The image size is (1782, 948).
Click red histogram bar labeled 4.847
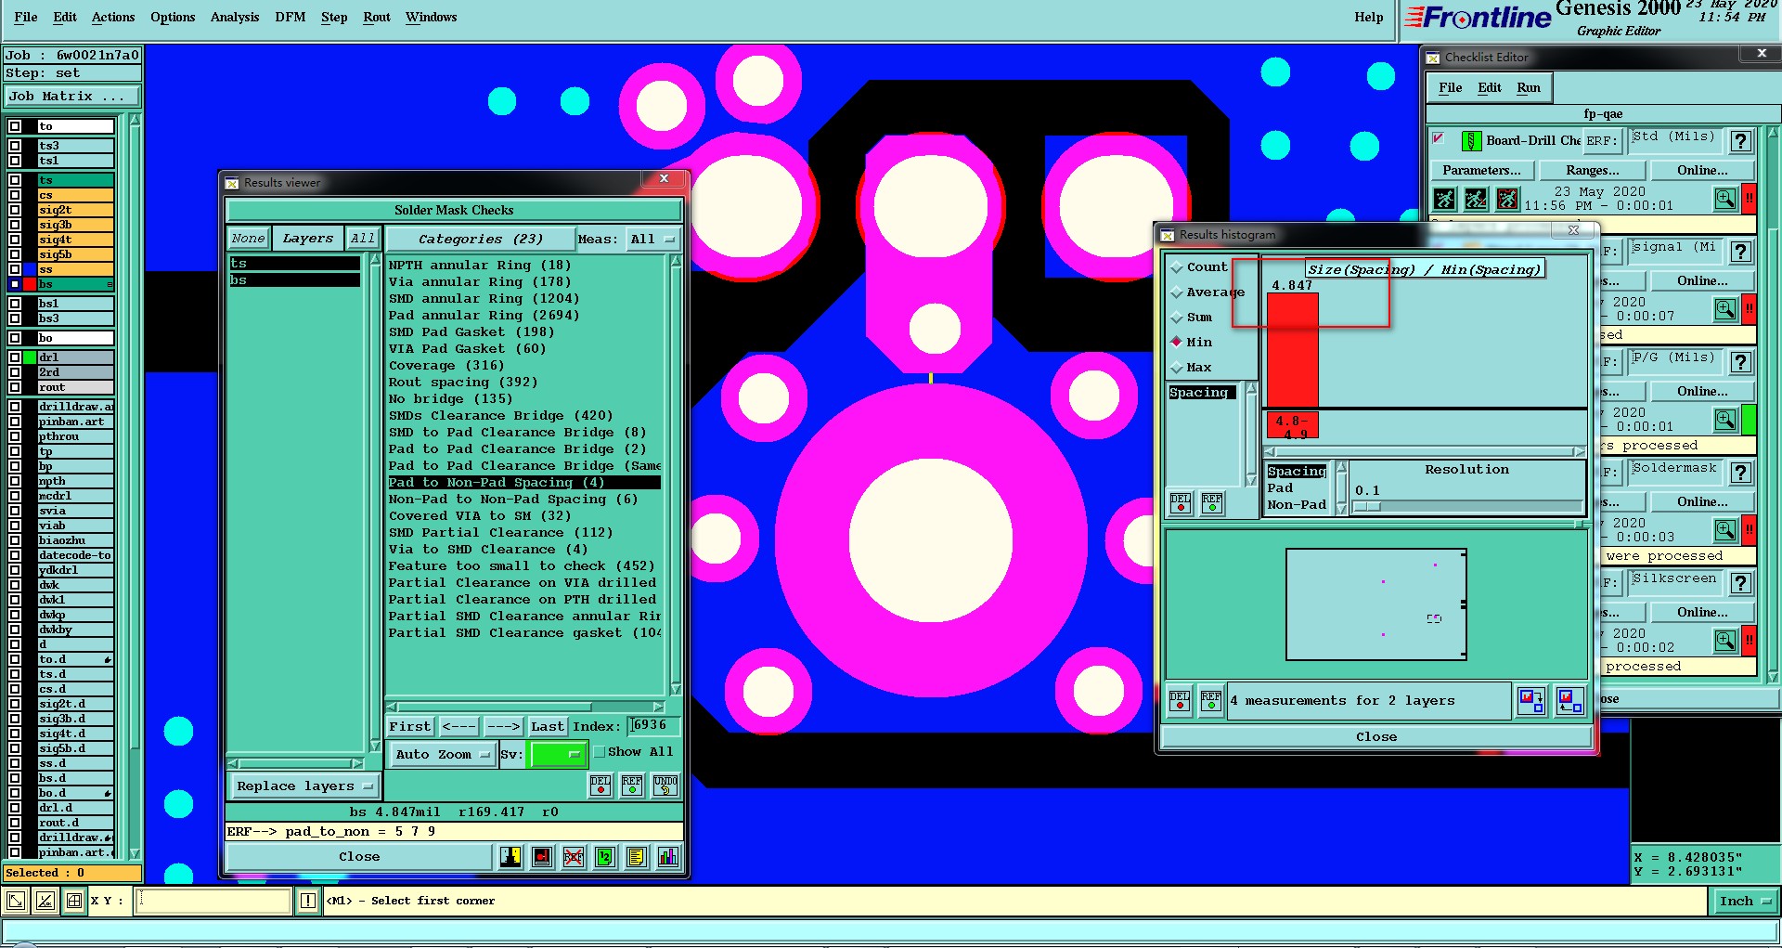(x=1293, y=349)
